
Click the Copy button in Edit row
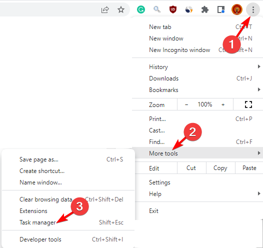pyautogui.click(x=220, y=168)
